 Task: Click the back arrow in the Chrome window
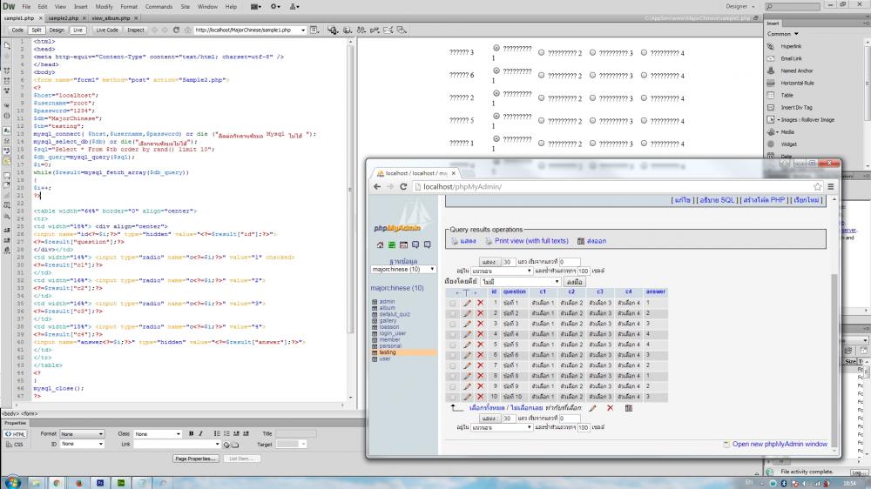[377, 187]
